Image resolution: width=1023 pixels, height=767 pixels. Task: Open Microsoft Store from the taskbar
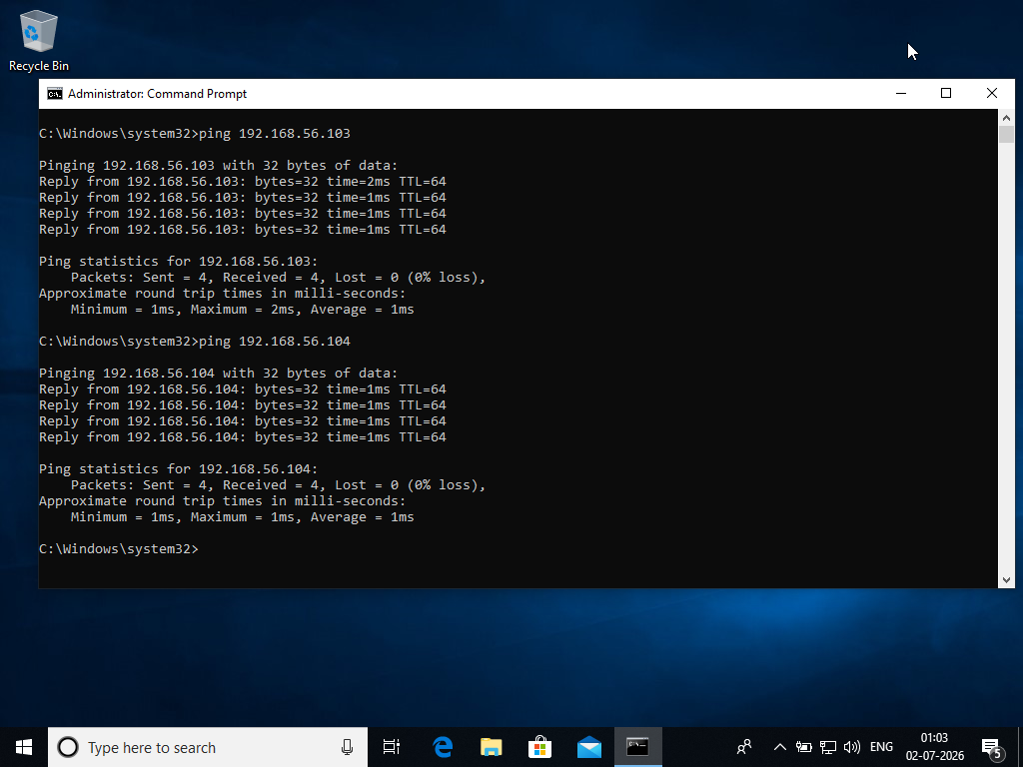[x=540, y=747]
